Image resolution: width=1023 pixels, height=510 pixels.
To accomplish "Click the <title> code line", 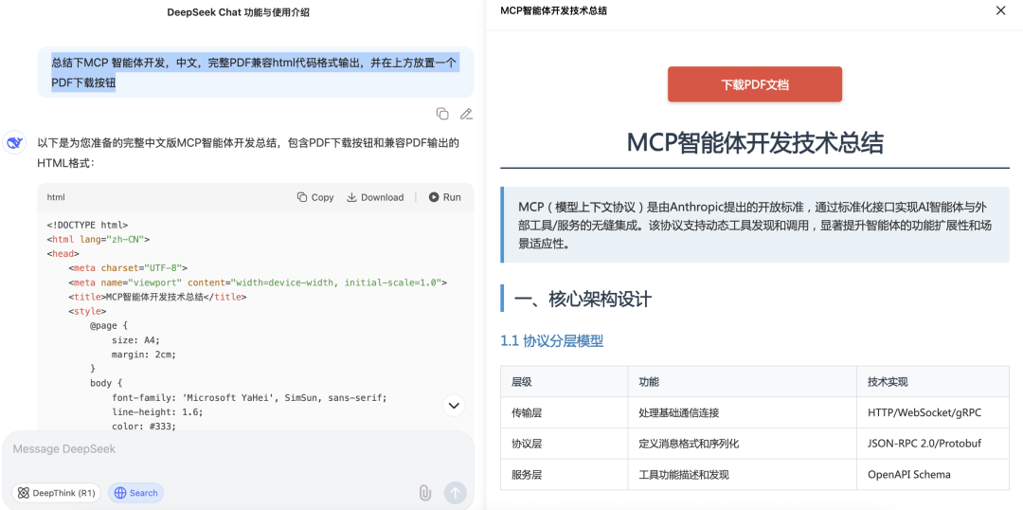I will tap(157, 297).
